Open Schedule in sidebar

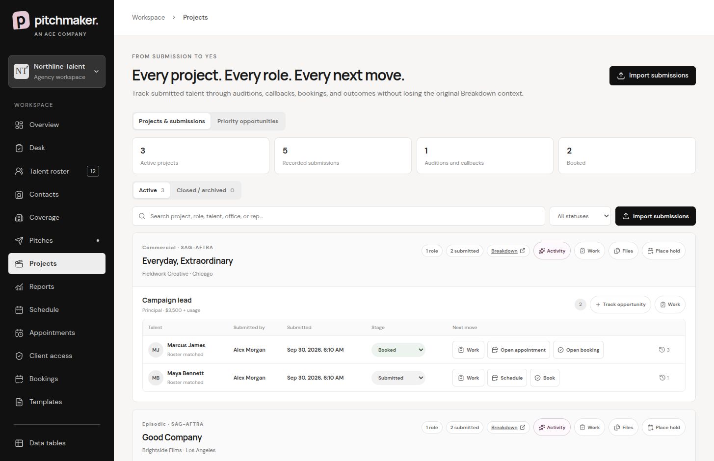[57, 309]
